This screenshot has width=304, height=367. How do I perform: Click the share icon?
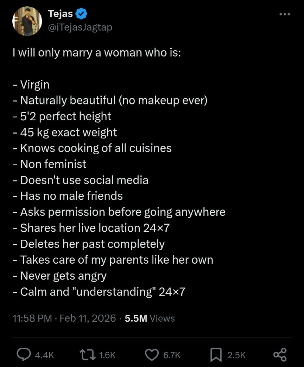[280, 355]
